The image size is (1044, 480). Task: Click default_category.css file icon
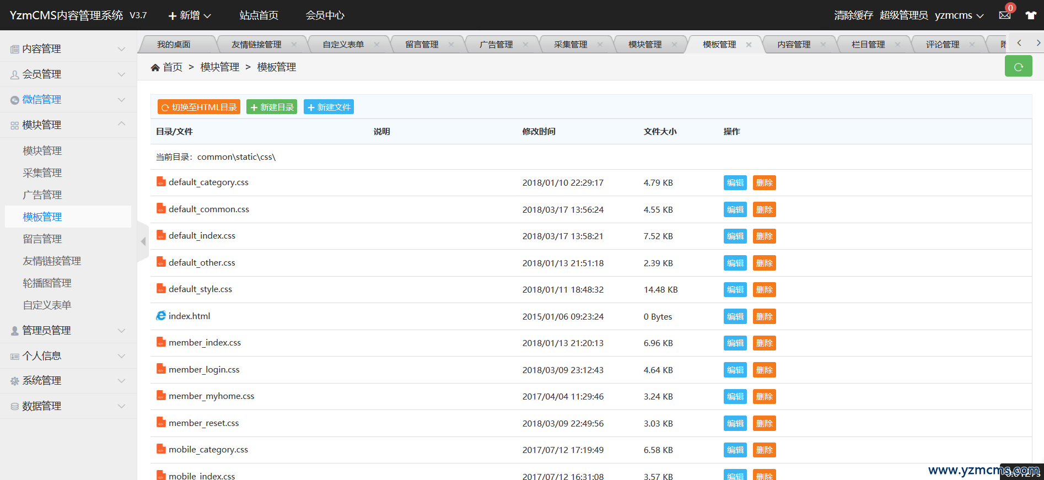pos(161,182)
